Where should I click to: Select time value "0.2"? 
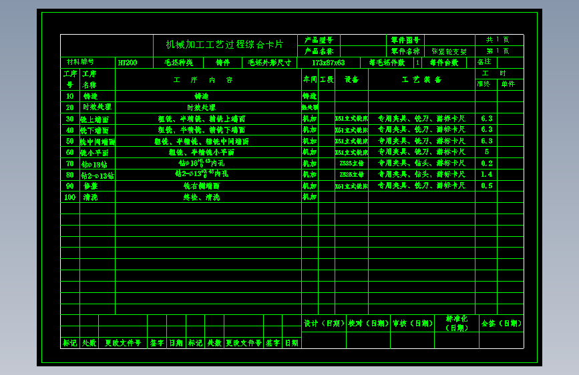click(x=487, y=163)
